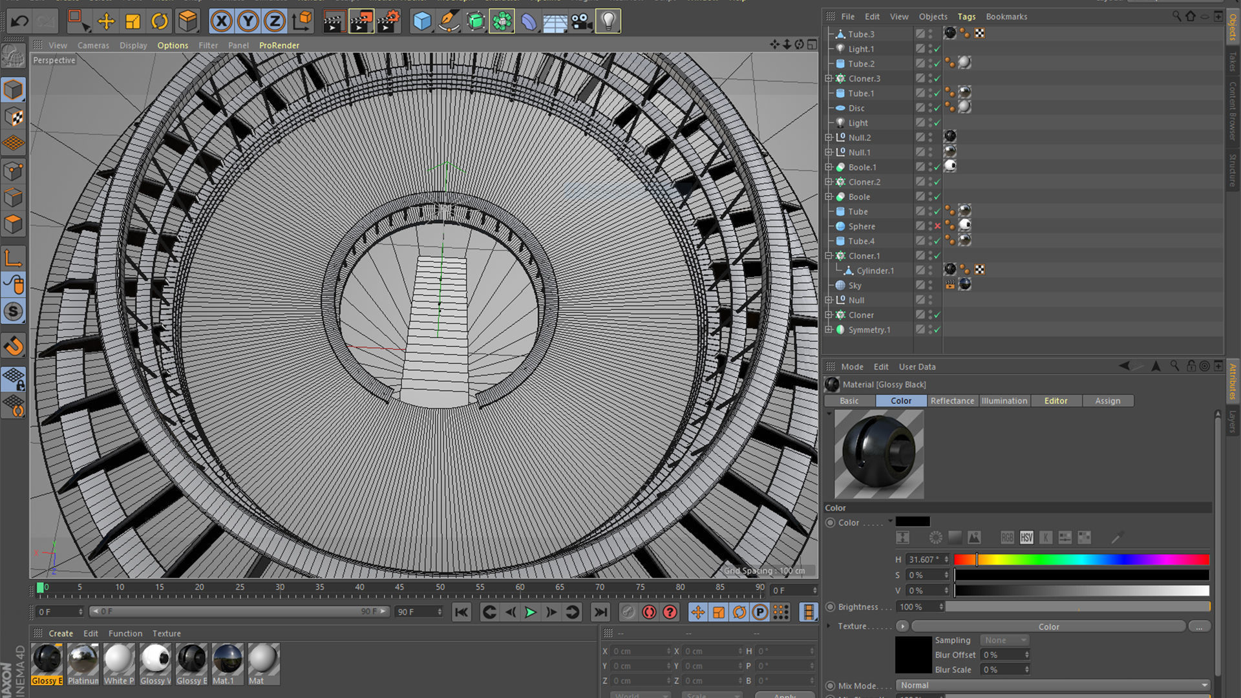Viewport: 1241px width, 698px height.
Task: Click the H hue value field
Action: 928,559
